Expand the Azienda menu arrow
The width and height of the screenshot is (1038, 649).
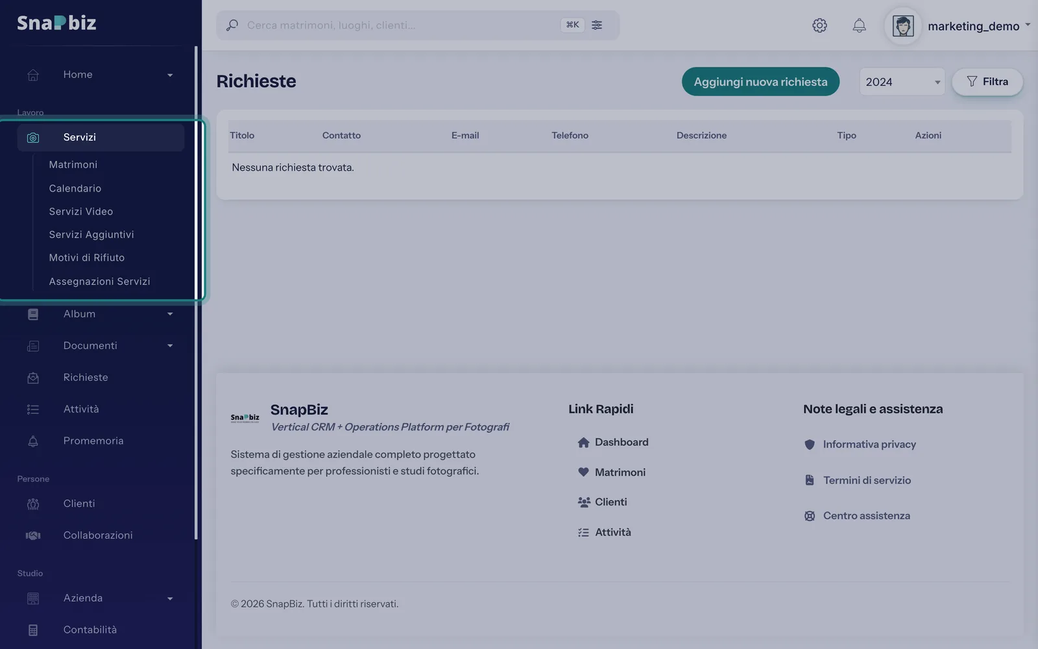pyautogui.click(x=170, y=599)
